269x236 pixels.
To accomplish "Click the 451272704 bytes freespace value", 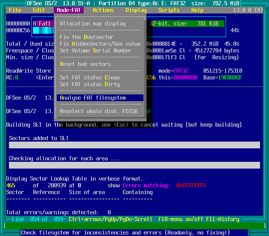I will (217, 51).
